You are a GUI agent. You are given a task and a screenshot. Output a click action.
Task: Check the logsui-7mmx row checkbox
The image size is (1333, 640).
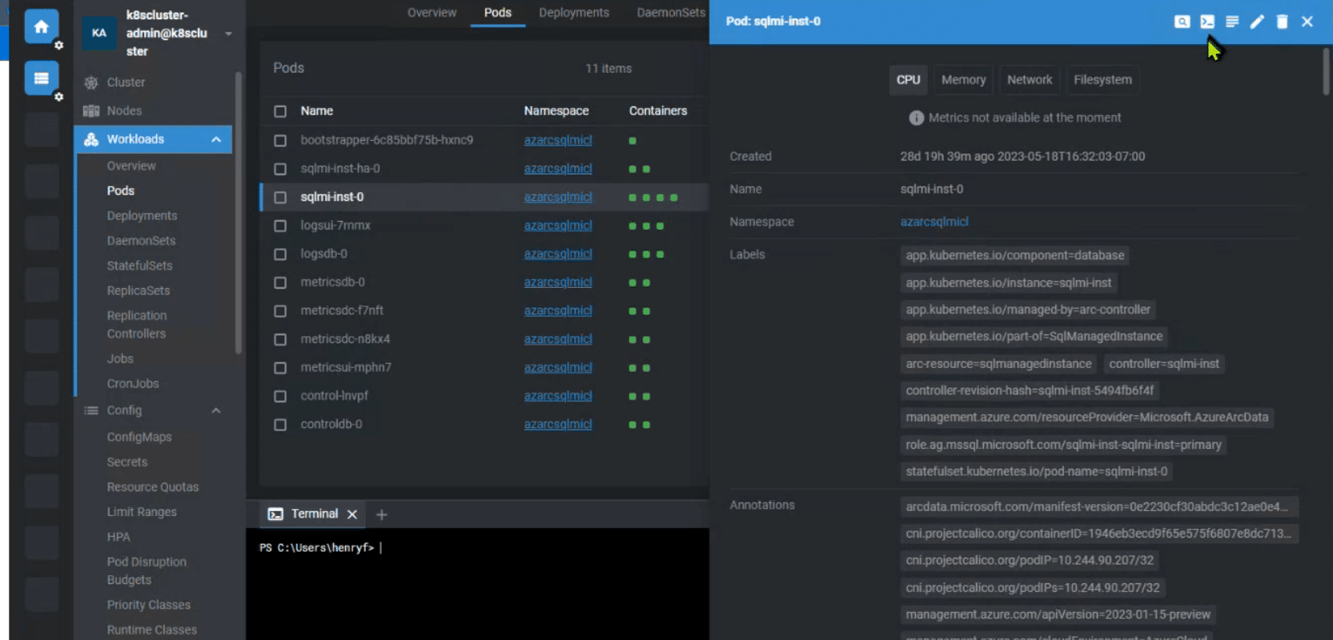click(280, 226)
